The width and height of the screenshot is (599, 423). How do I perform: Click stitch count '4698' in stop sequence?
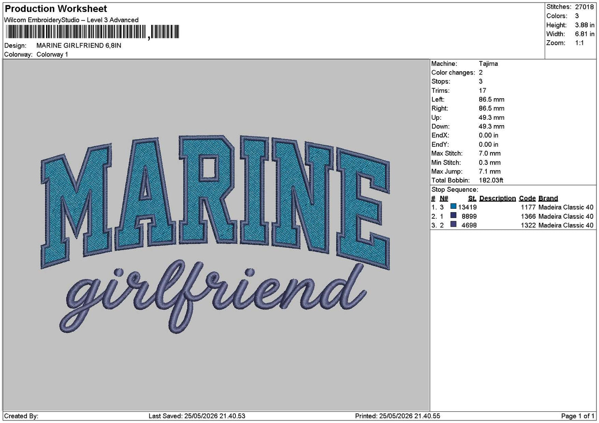point(469,225)
